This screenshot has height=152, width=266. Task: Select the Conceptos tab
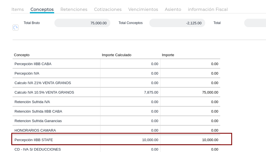pyautogui.click(x=42, y=9)
